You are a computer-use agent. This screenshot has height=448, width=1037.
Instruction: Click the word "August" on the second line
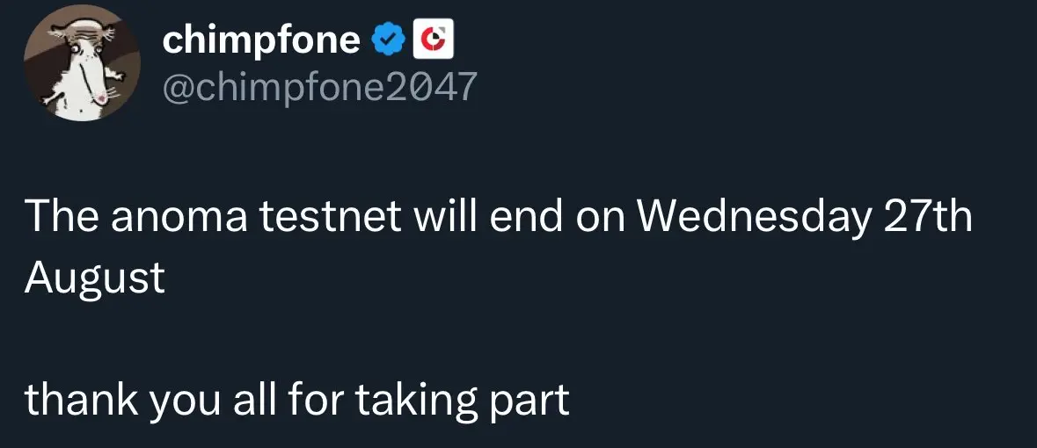pos(95,279)
